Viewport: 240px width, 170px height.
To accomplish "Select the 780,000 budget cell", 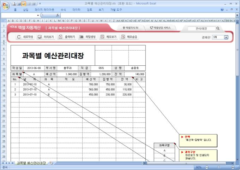I will click(x=91, y=84).
